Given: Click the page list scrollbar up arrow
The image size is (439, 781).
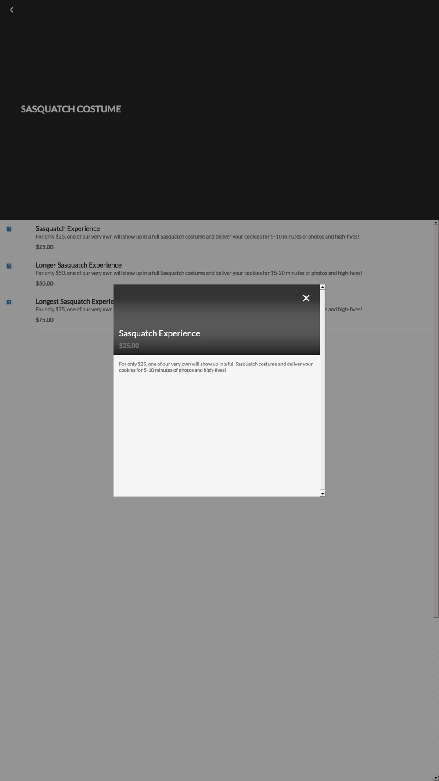Looking at the screenshot, I should coord(436,223).
